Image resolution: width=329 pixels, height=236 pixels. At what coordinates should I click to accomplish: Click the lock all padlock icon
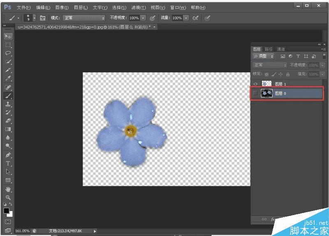click(288, 74)
